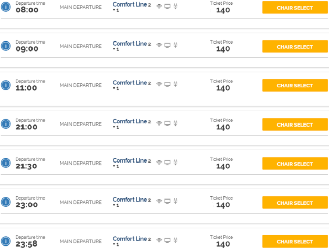This screenshot has width=329, height=250.
Task: Click the info icon for 08:00 departure
Action: (x=6, y=7)
